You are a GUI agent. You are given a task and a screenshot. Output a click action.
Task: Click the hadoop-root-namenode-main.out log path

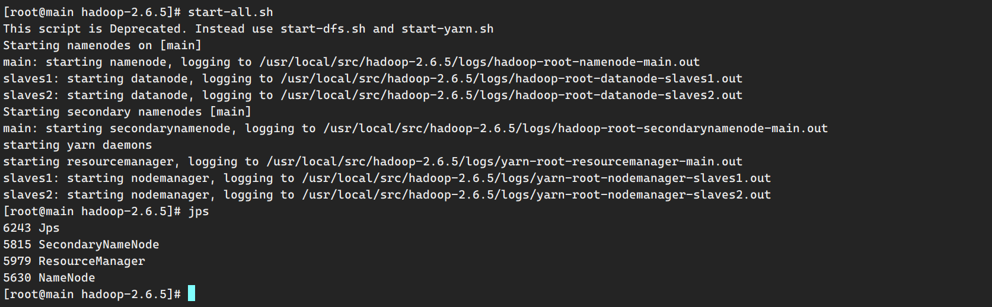point(479,62)
